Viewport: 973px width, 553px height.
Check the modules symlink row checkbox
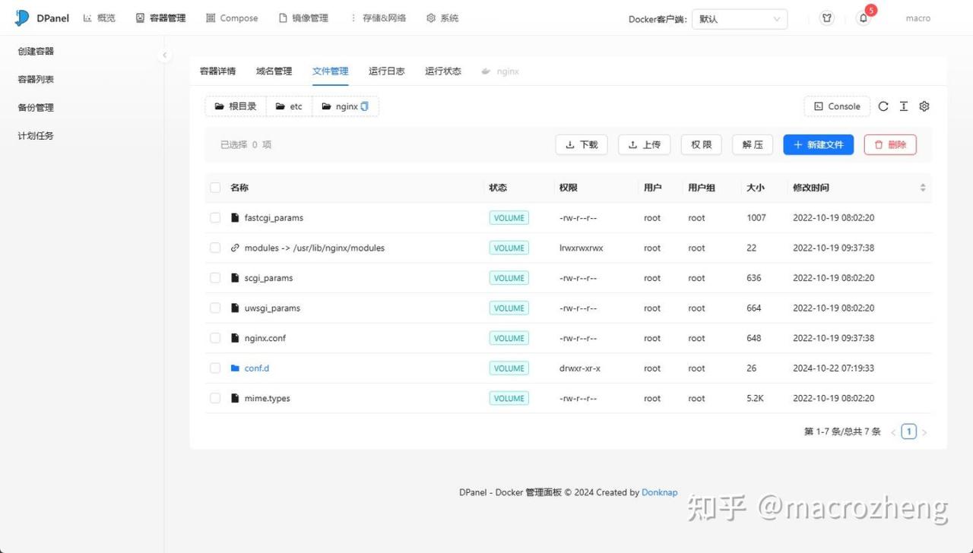[x=215, y=248]
